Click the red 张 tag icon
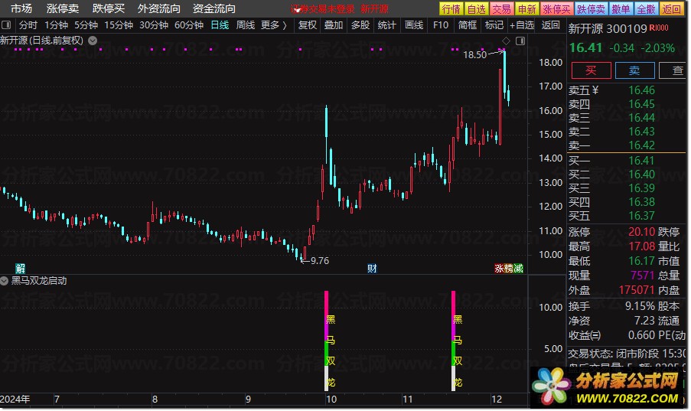 (x=499, y=268)
